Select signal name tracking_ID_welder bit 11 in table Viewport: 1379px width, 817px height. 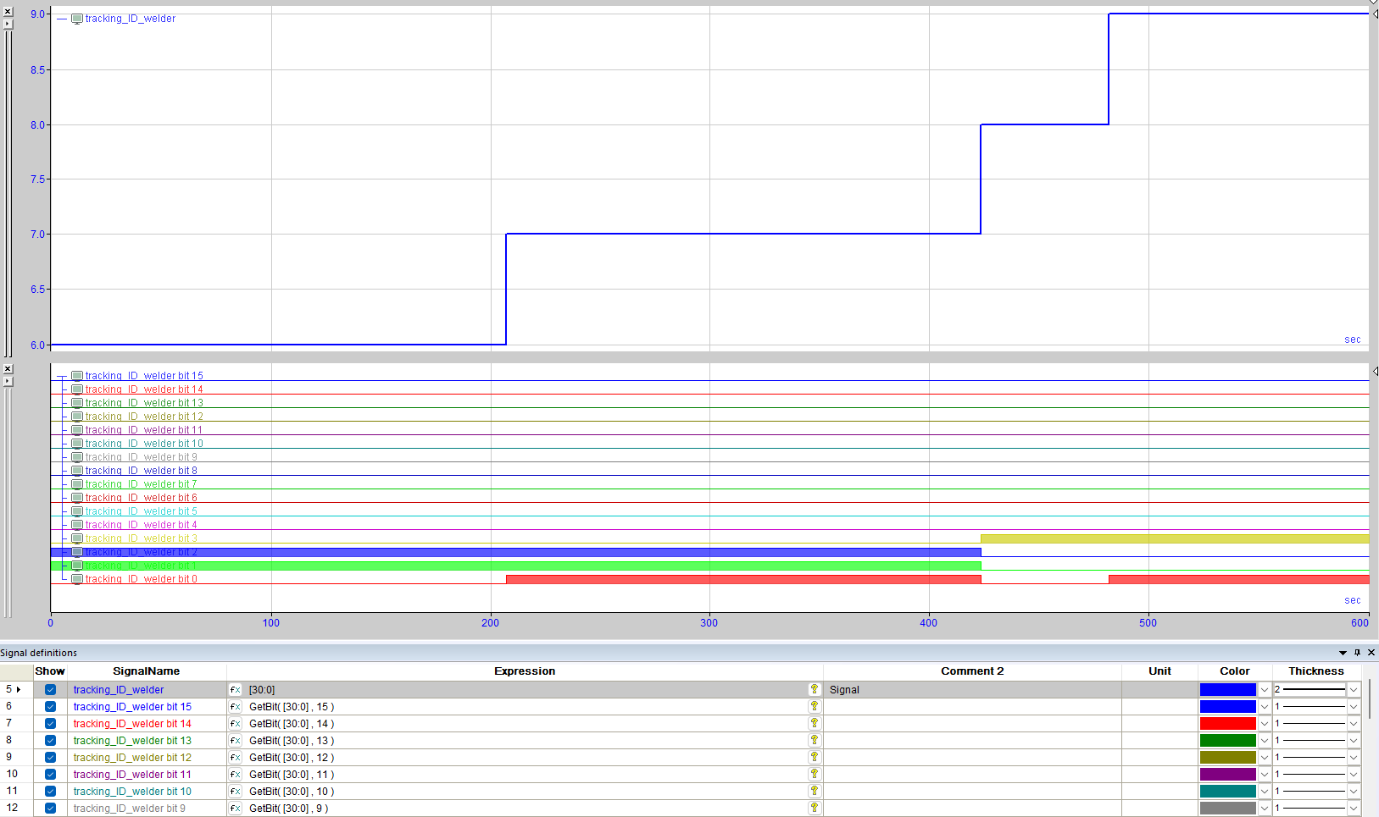tap(132, 775)
